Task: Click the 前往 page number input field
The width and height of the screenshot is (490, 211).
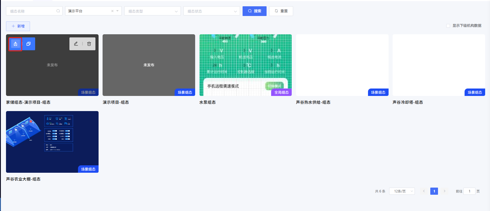Action: click(x=469, y=191)
